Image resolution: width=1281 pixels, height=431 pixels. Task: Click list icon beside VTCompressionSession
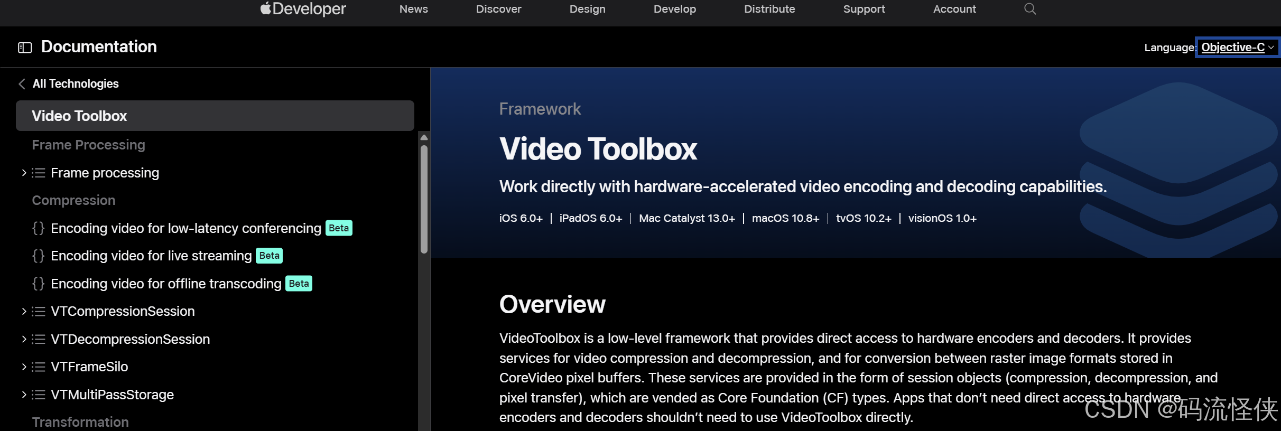(x=38, y=312)
